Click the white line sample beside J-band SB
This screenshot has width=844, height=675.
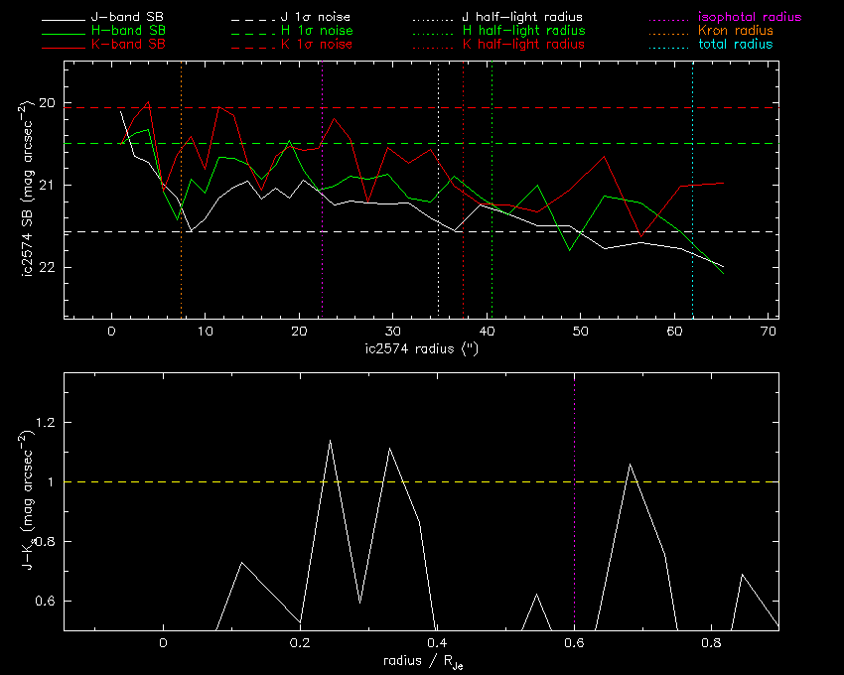pos(66,18)
